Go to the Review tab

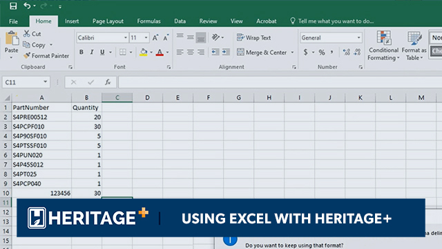coord(208,21)
